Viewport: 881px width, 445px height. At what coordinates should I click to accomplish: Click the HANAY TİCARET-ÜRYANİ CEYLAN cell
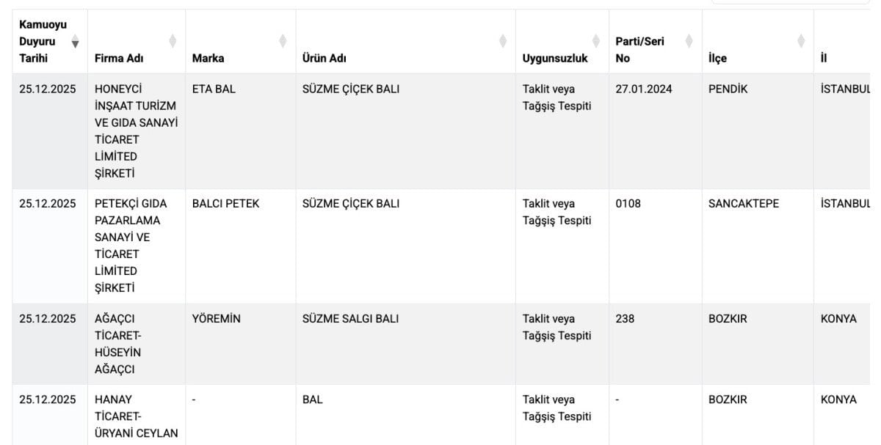point(136,416)
